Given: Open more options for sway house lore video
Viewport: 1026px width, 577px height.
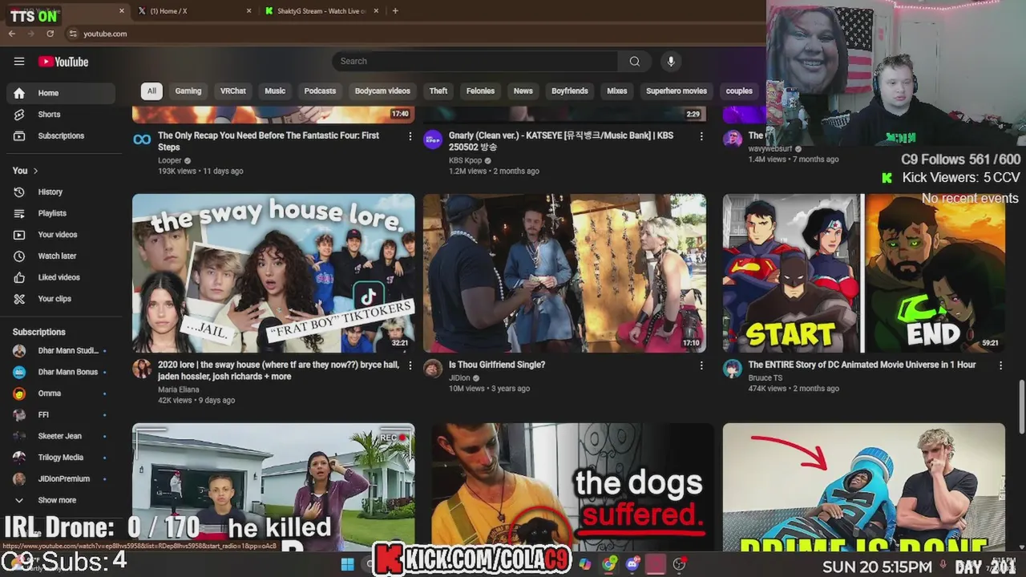Looking at the screenshot, I should 410,365.
